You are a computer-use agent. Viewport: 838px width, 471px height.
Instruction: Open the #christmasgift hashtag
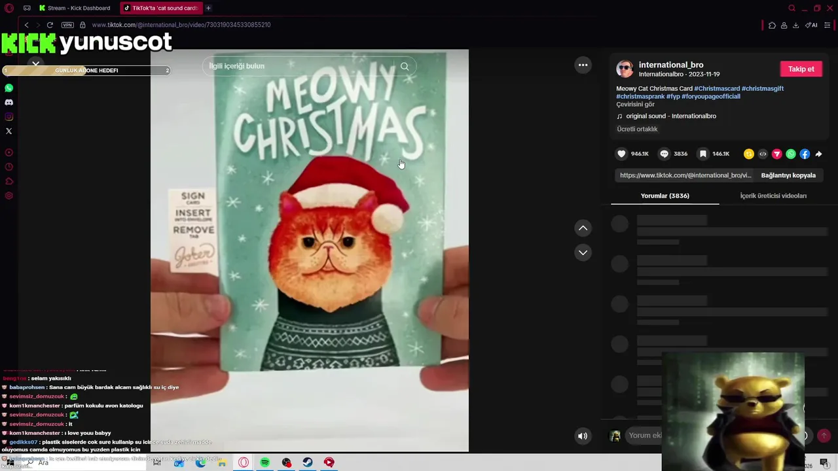click(763, 88)
